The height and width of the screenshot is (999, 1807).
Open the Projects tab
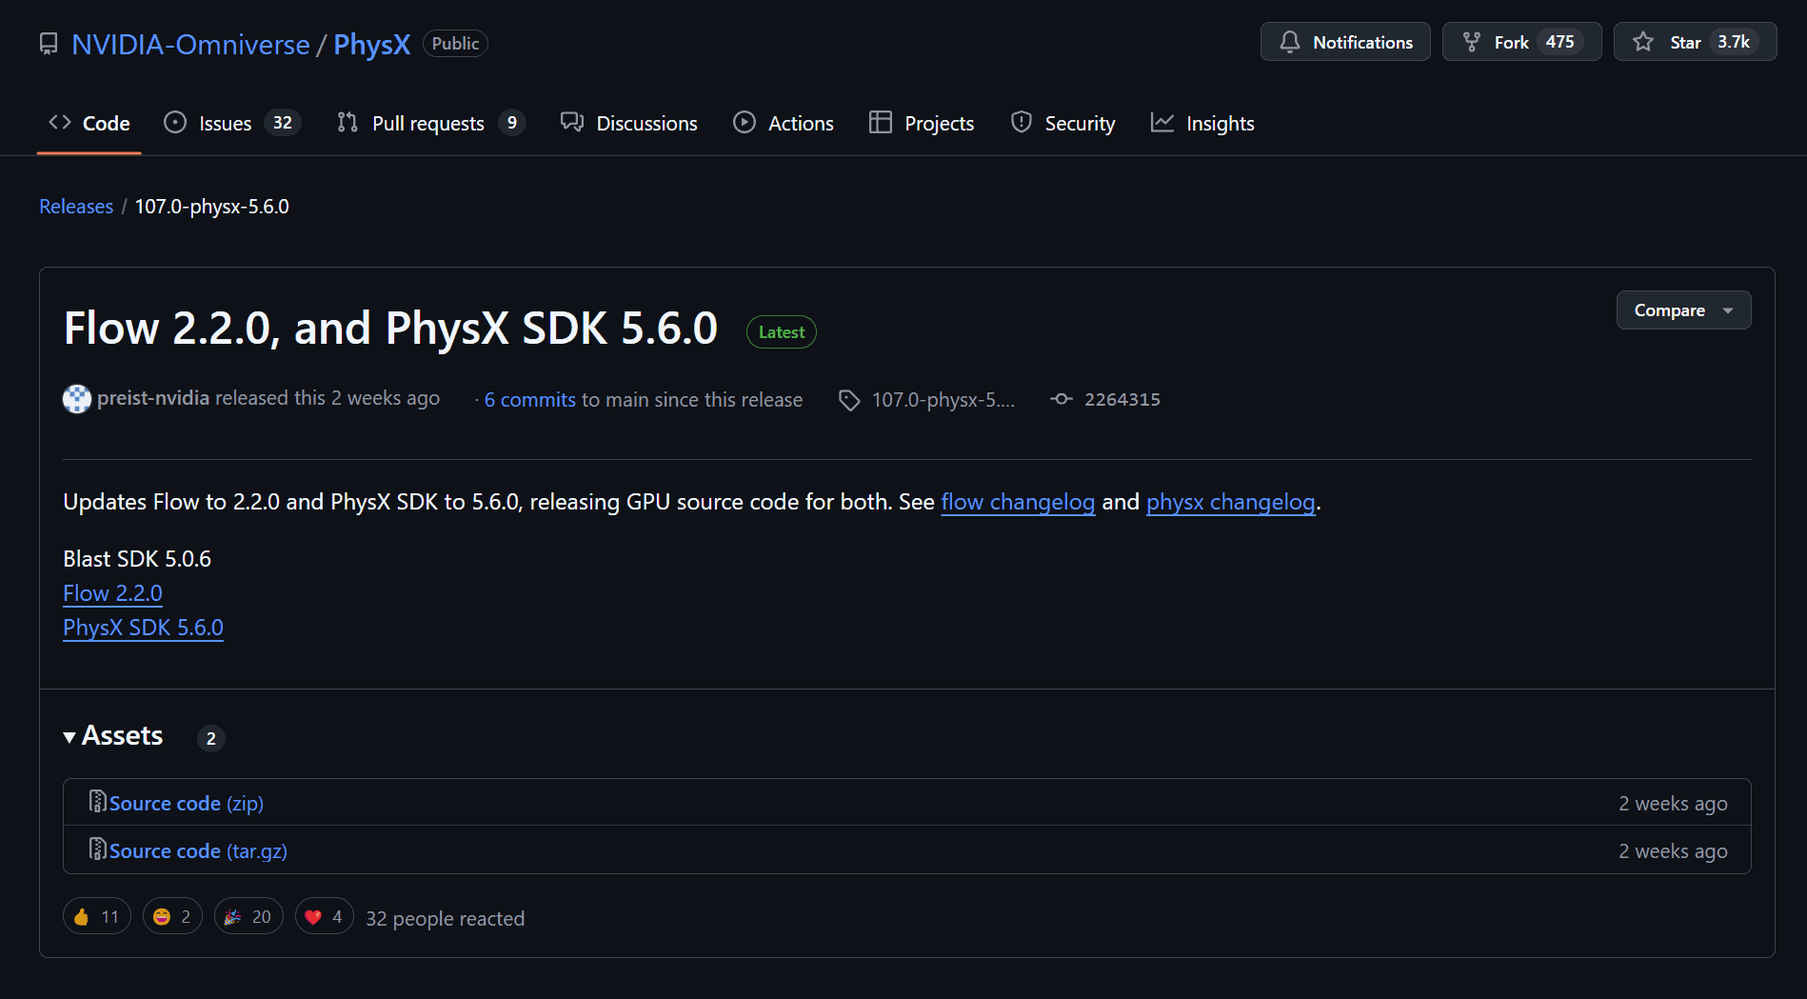[922, 123]
